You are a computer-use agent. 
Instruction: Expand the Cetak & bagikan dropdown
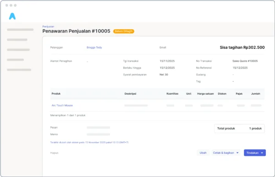225,153
